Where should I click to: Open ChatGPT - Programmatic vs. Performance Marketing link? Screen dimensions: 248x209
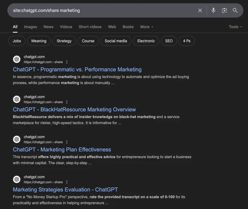[77, 69]
